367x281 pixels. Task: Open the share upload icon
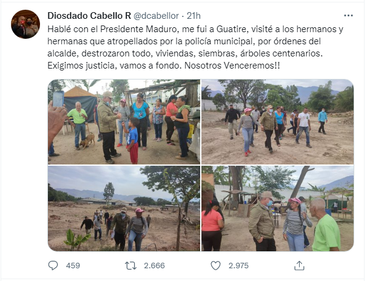coord(299,266)
